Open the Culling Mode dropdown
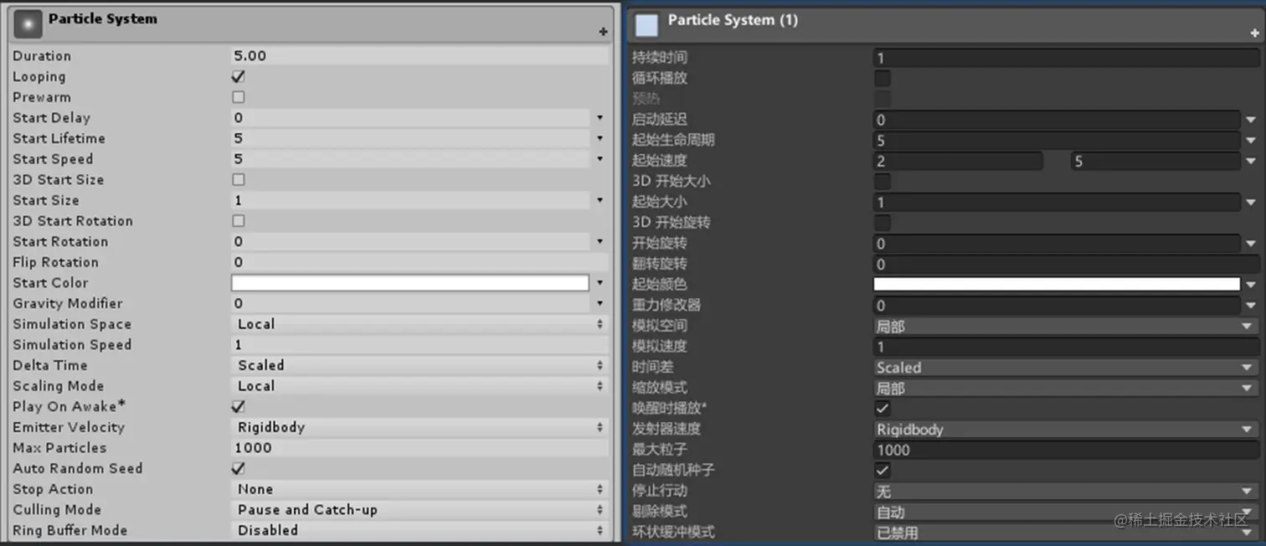 pos(419,510)
